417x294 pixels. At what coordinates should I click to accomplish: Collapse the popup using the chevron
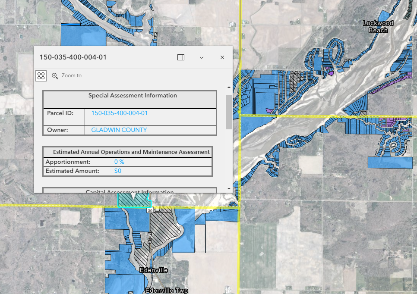coord(202,57)
